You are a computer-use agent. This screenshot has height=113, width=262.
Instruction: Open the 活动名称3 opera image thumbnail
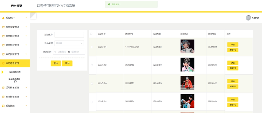(187, 83)
